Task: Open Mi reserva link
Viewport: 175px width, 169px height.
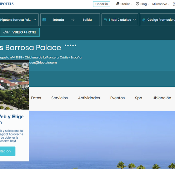Action: [x=160, y=4]
